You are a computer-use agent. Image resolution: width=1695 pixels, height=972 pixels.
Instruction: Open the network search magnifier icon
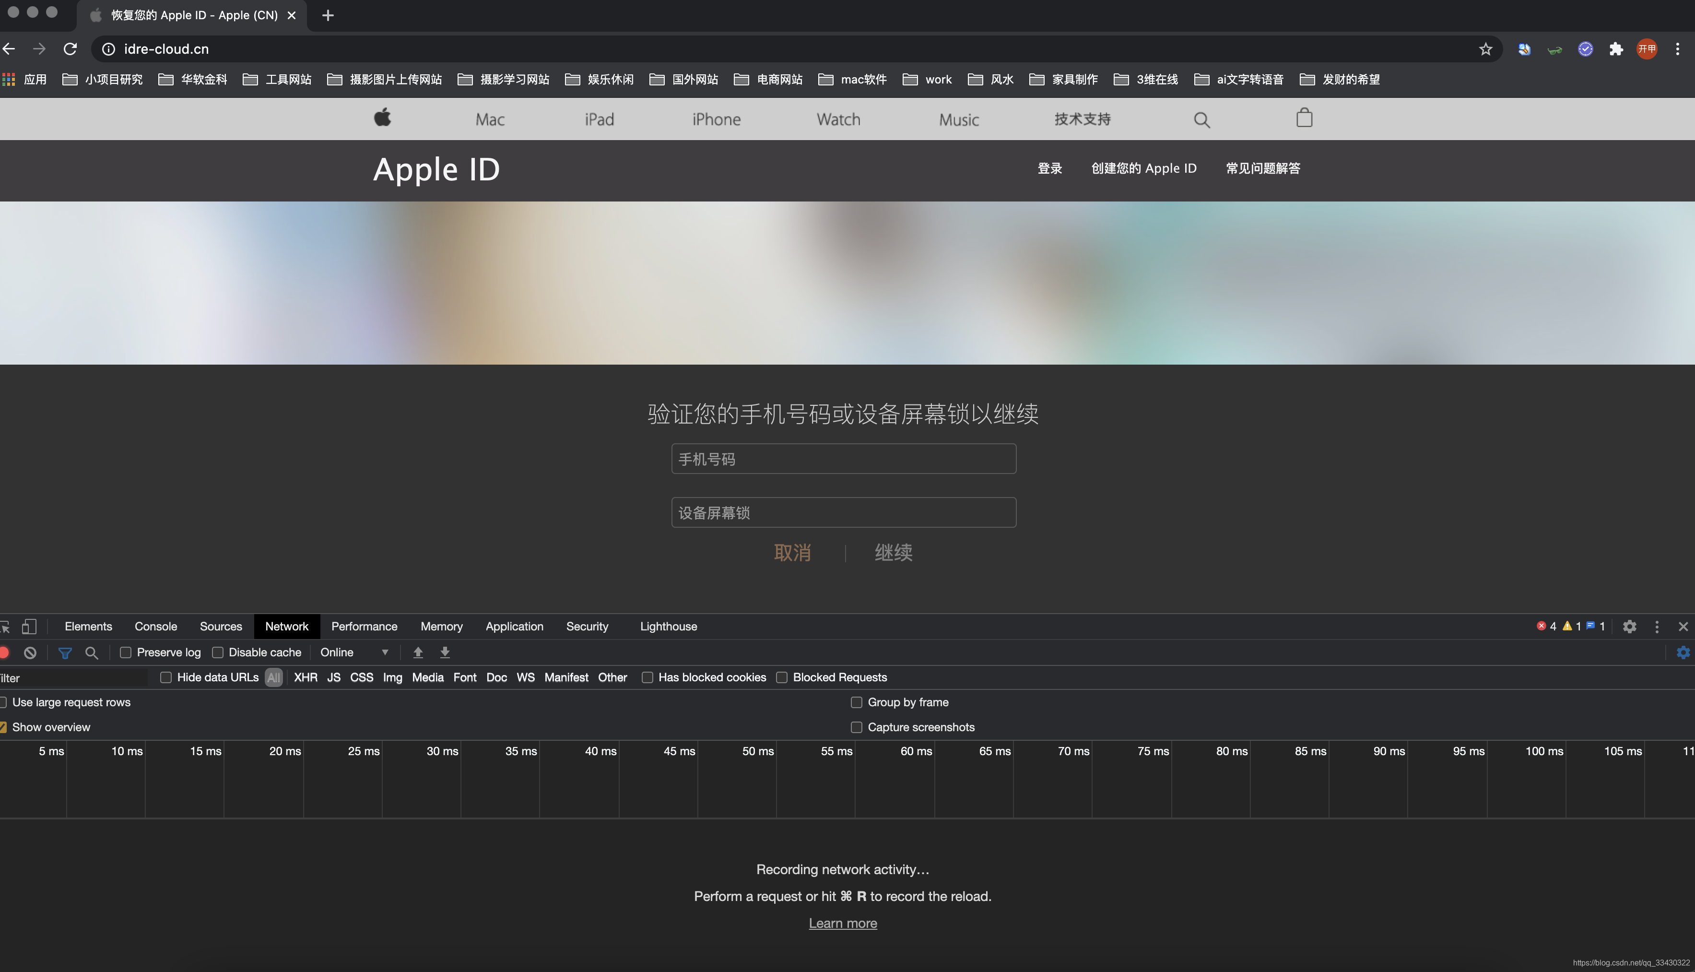point(92,652)
